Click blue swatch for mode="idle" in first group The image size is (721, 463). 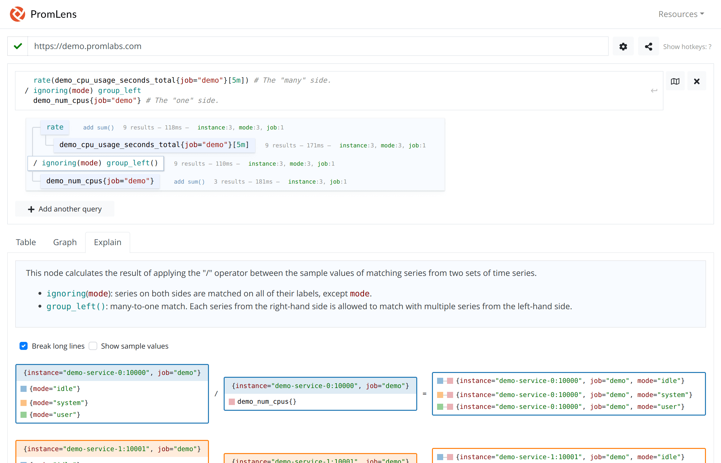coord(23,389)
